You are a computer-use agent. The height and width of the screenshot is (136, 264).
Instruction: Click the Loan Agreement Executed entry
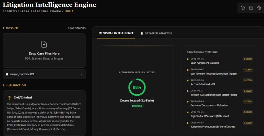point(205,63)
